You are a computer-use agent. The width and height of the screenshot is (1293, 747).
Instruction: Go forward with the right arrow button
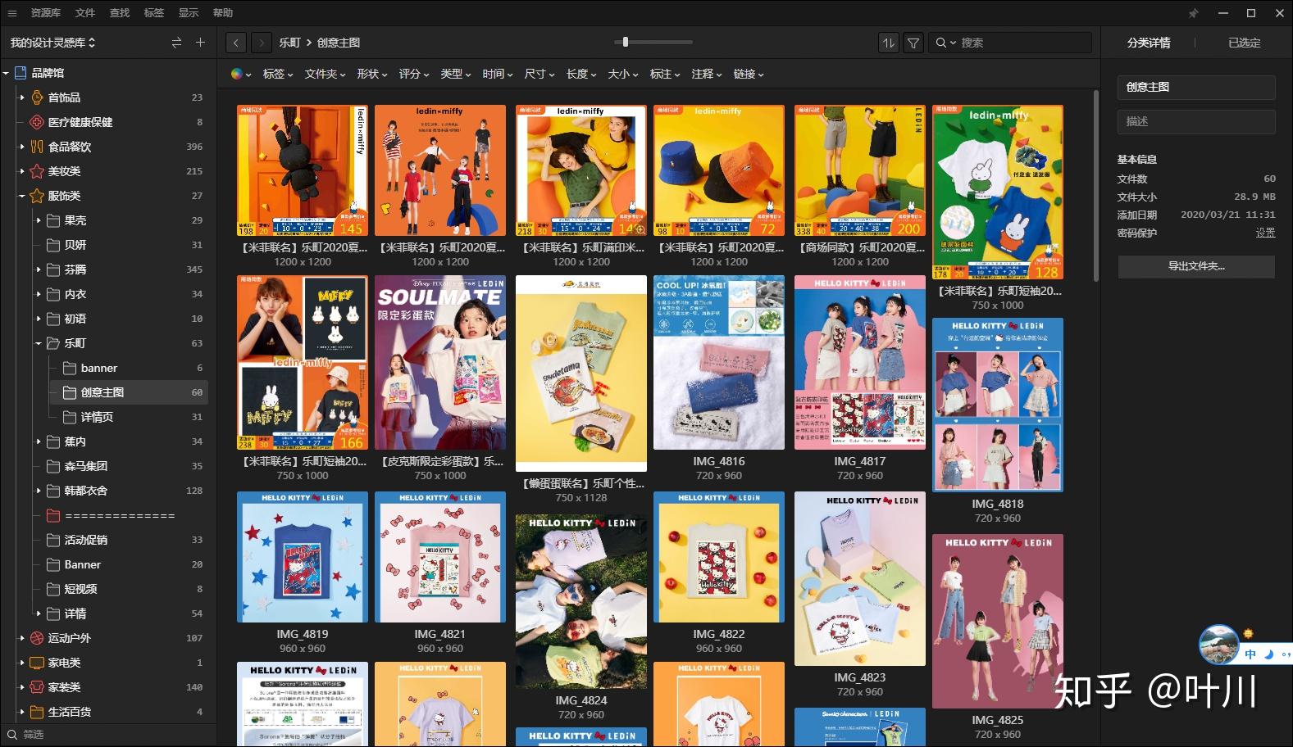coord(262,43)
